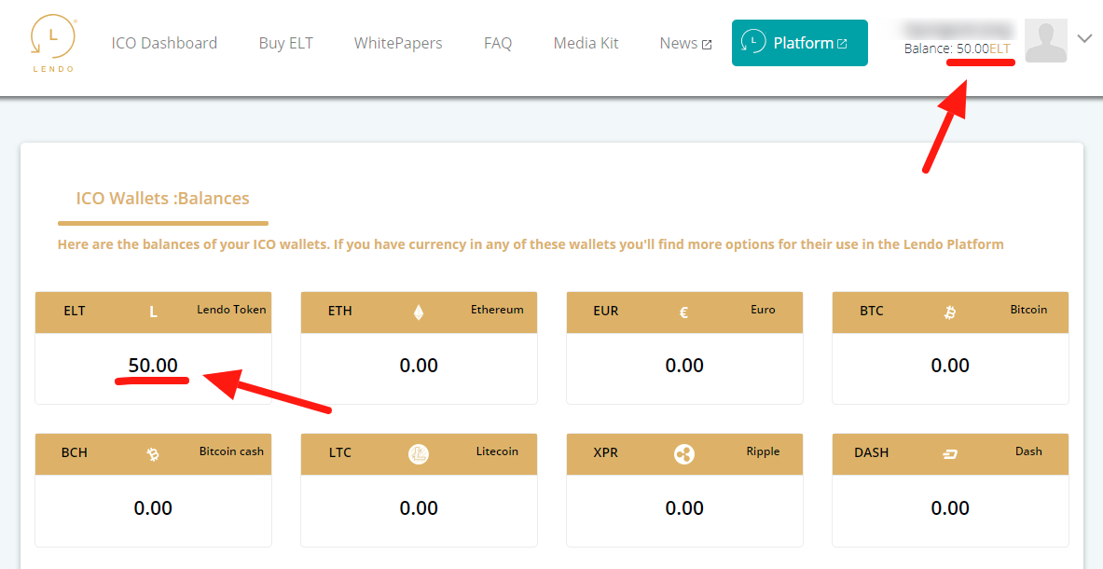
Task: Open the WhitePapers menu item
Action: 398,44
